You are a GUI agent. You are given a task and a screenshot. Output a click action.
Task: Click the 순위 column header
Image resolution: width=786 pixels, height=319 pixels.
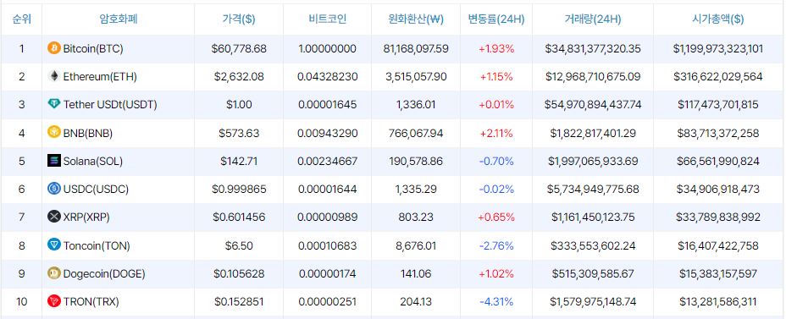pos(21,19)
